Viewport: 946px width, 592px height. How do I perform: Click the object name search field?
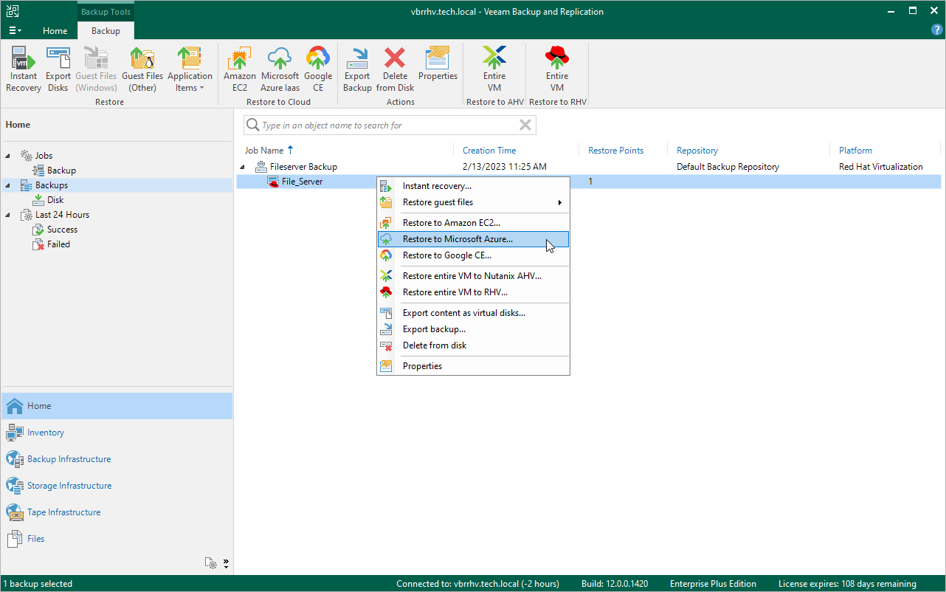point(390,125)
